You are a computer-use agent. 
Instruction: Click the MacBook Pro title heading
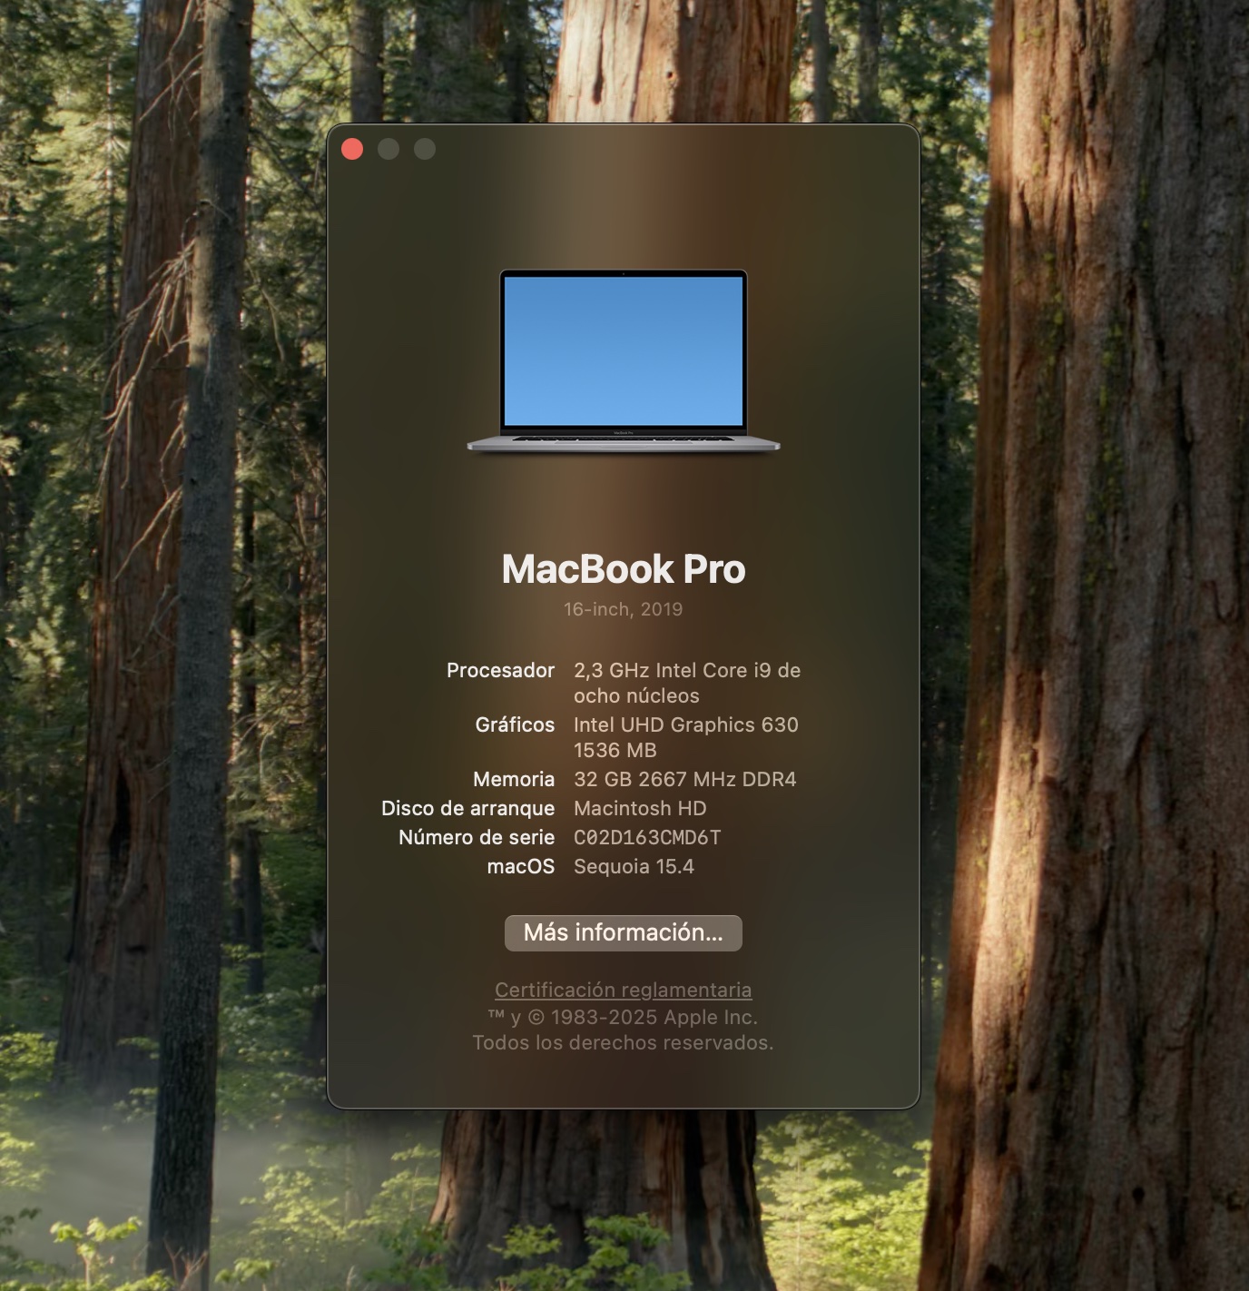[x=624, y=569]
